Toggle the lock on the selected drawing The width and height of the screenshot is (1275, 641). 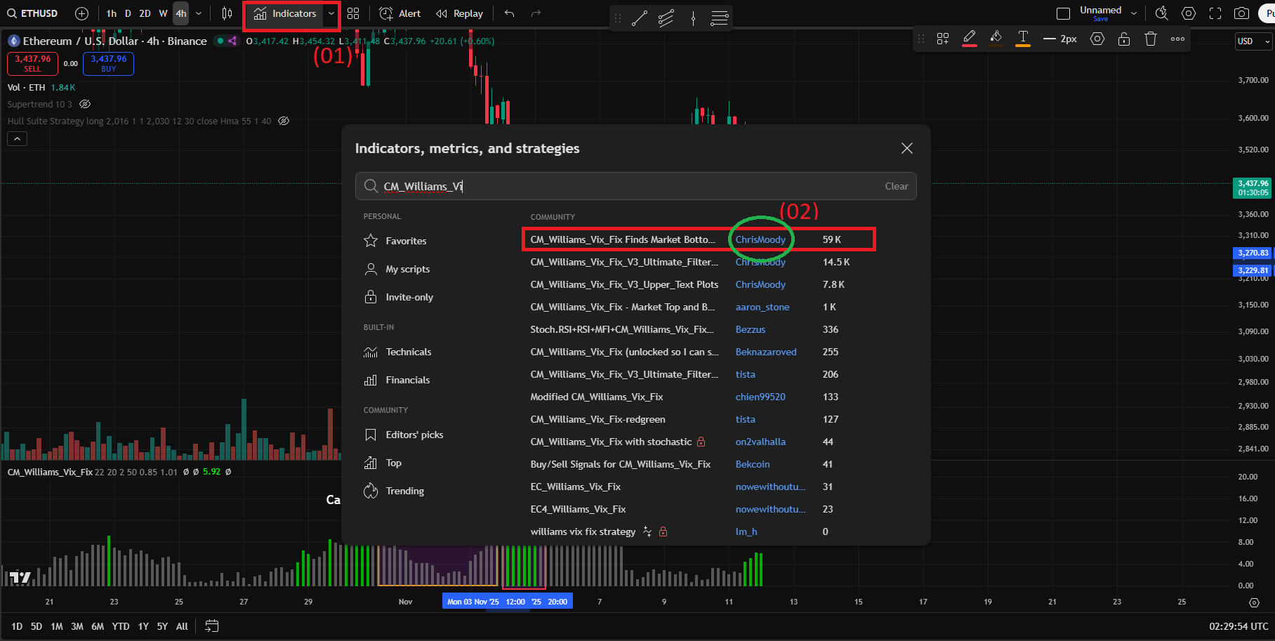pos(1124,39)
